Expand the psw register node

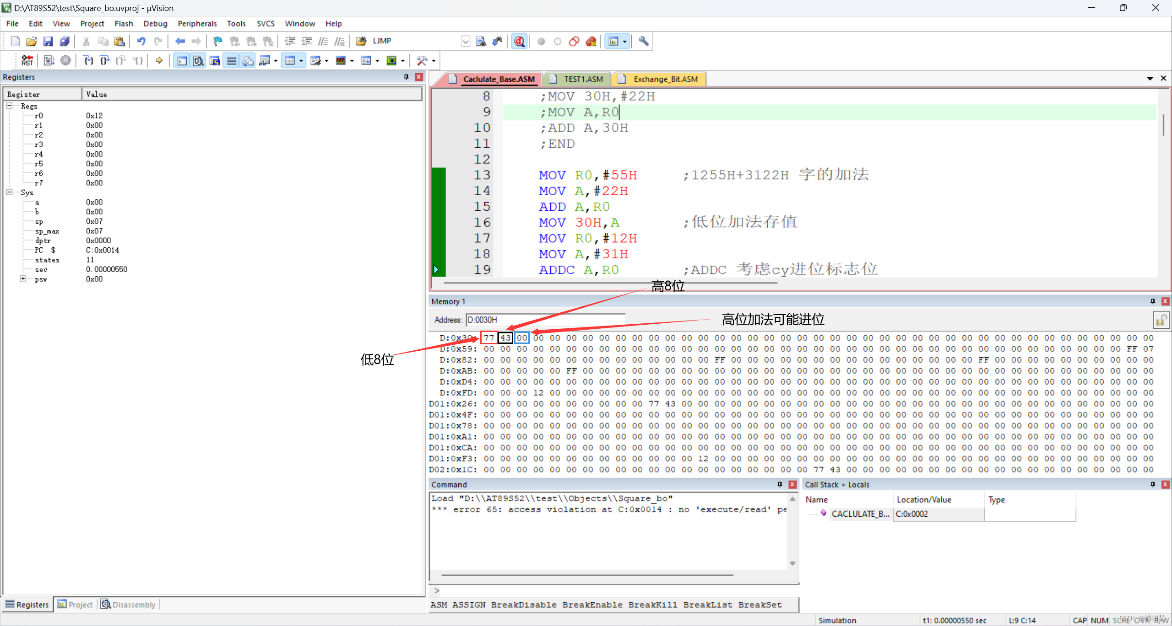click(x=23, y=278)
